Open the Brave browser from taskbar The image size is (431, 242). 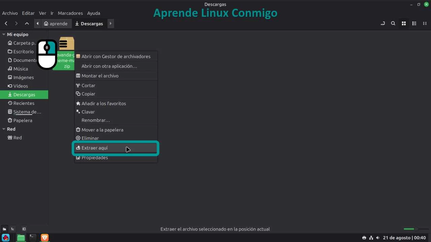pos(44,238)
